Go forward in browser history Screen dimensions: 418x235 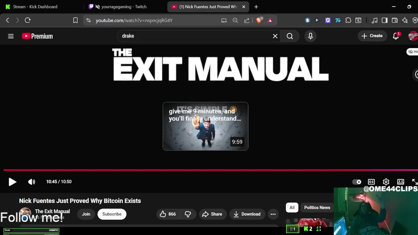coord(17,20)
